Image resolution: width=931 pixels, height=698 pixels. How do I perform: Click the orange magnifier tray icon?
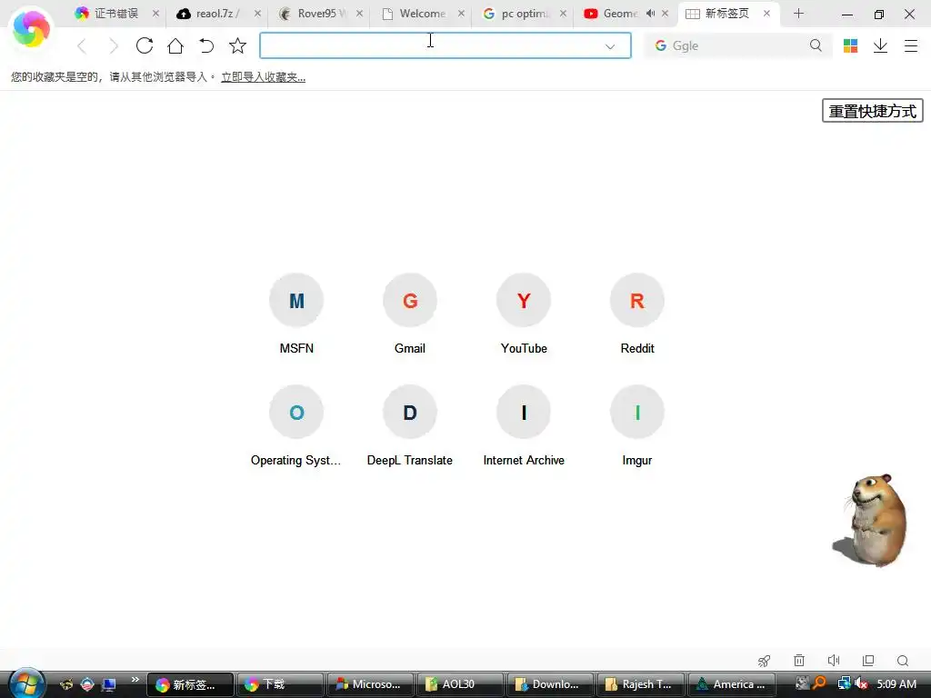coord(820,683)
